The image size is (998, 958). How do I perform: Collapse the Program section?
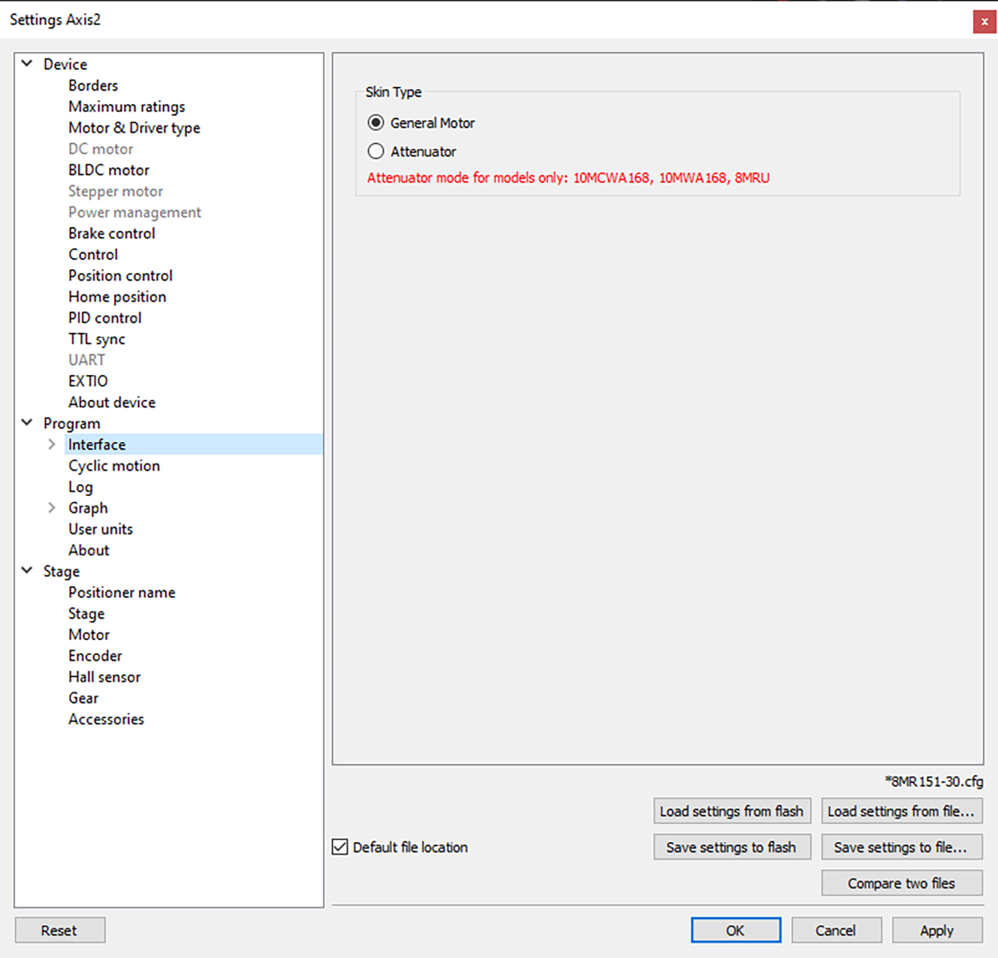26,423
